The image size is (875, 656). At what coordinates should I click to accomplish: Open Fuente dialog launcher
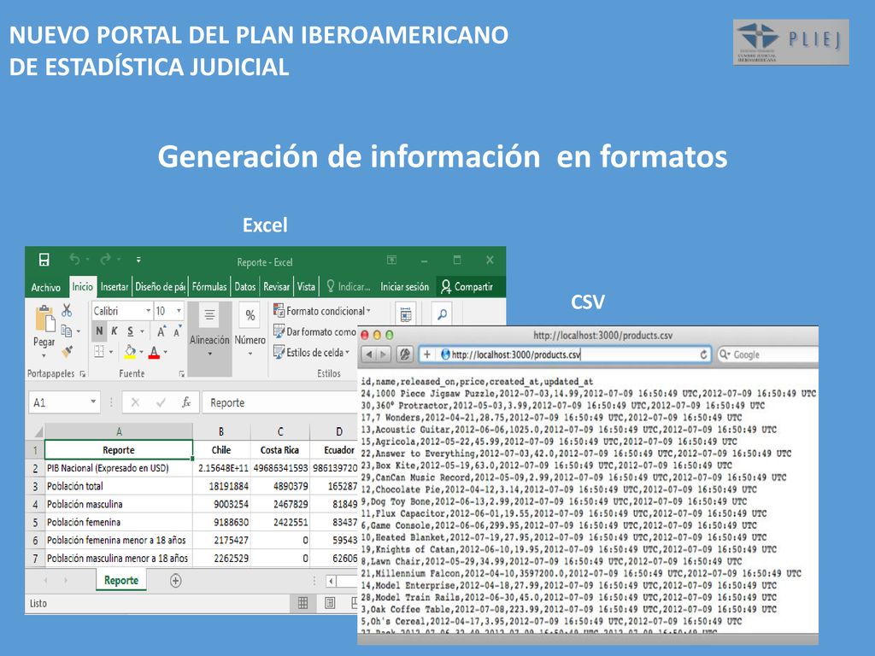pos(181,374)
